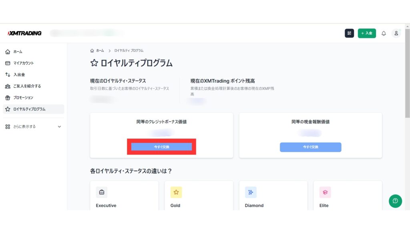Click 今すぐ交換 under credit bonus value
This screenshot has height=230, width=410.
tap(161, 147)
